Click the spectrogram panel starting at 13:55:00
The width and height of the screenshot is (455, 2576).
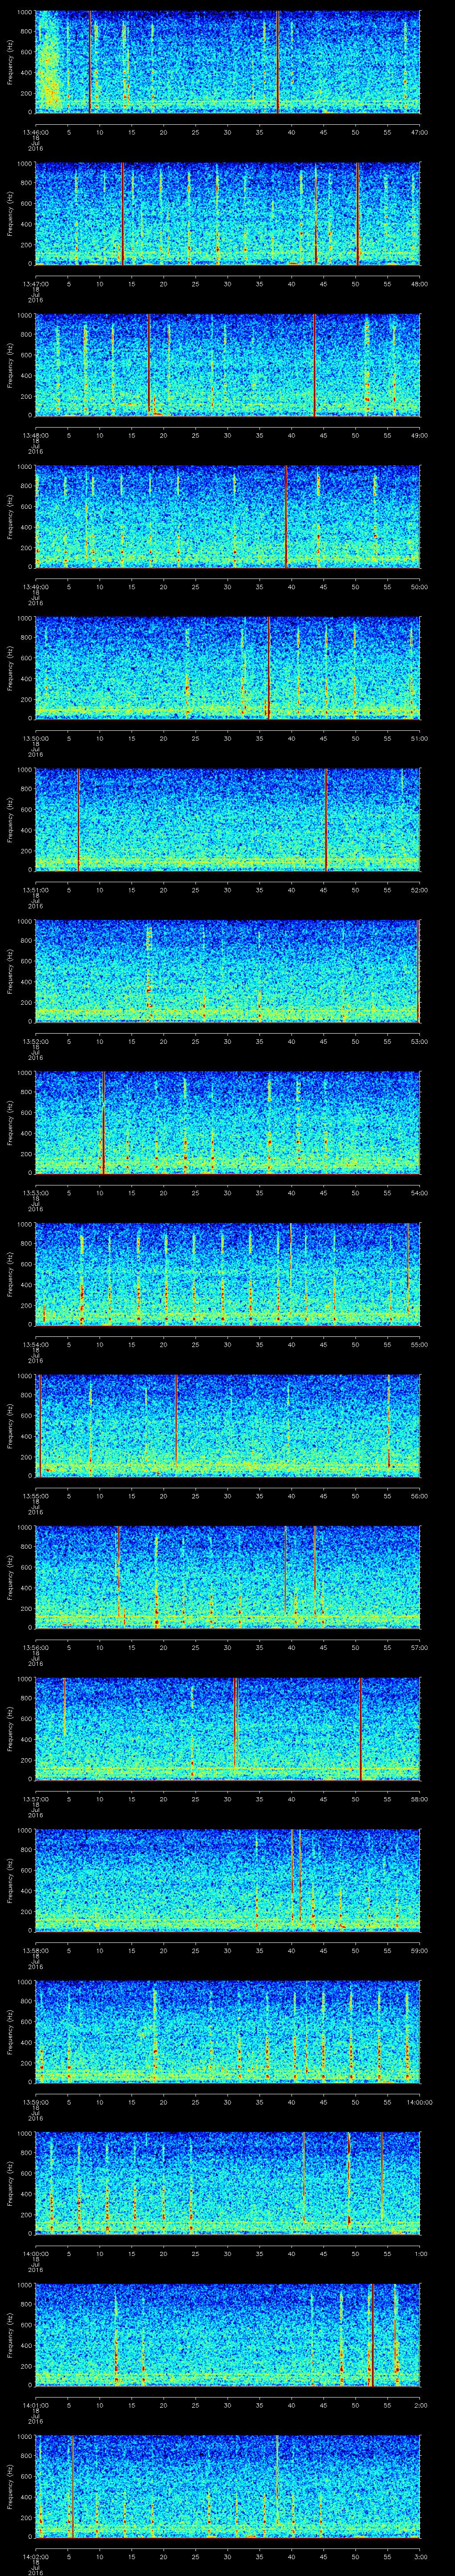(228, 1426)
